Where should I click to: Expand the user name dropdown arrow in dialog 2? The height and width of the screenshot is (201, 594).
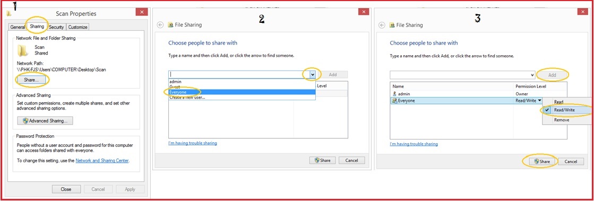click(312, 75)
